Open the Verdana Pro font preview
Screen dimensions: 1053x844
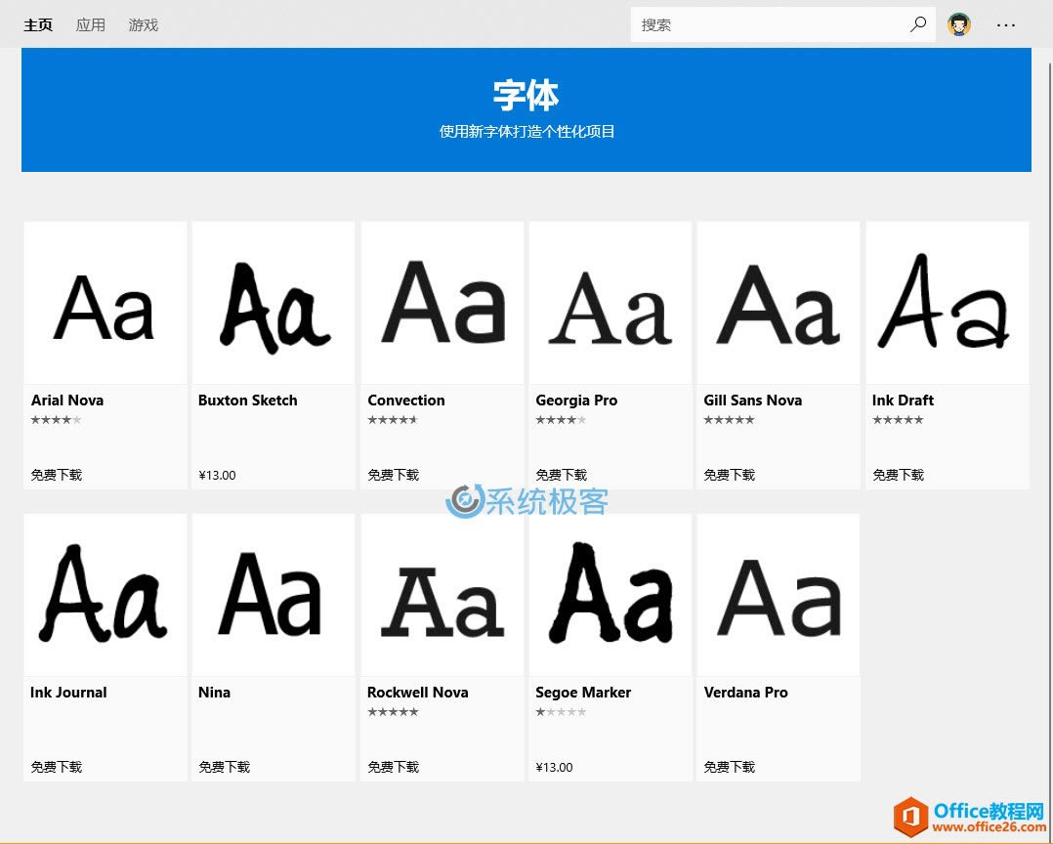[779, 595]
